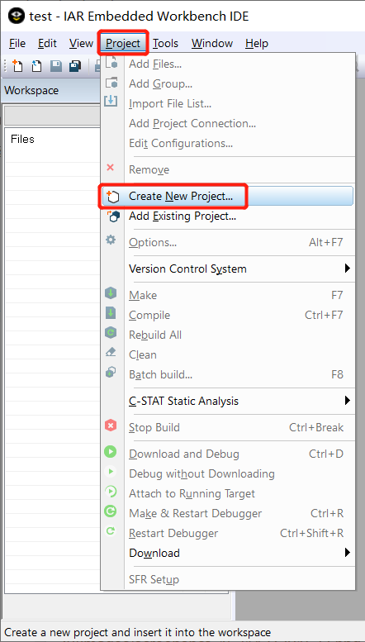Screen dimensions: 365x642
Task: Click the Save All toolbar icon
Action: click(x=75, y=66)
